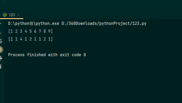Clear all output with trash icon

pos(1,66)
